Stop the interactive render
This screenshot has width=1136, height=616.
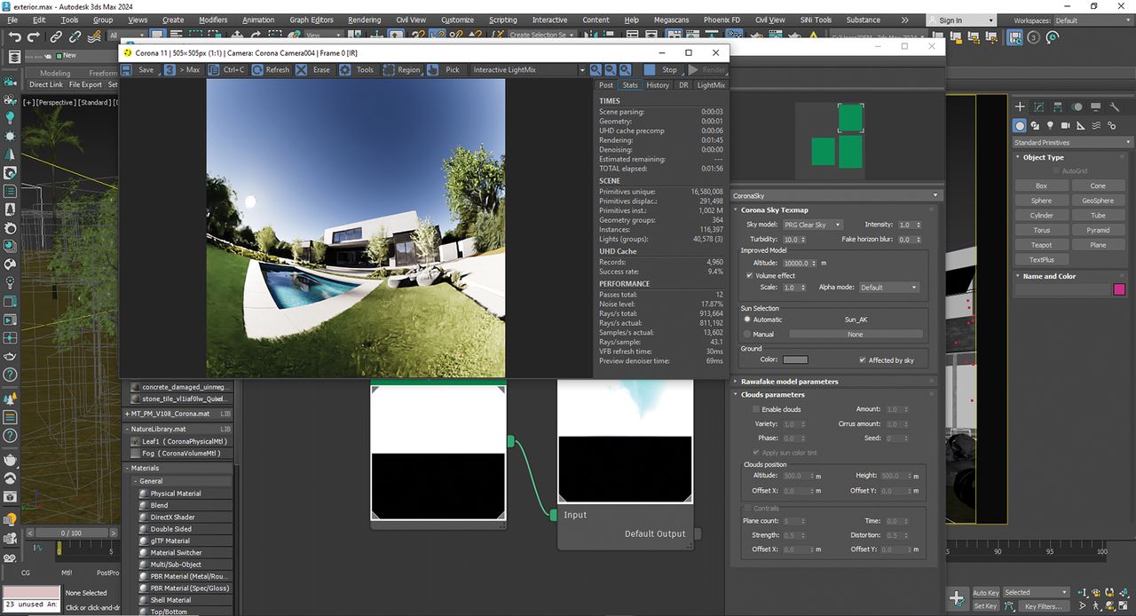point(662,69)
